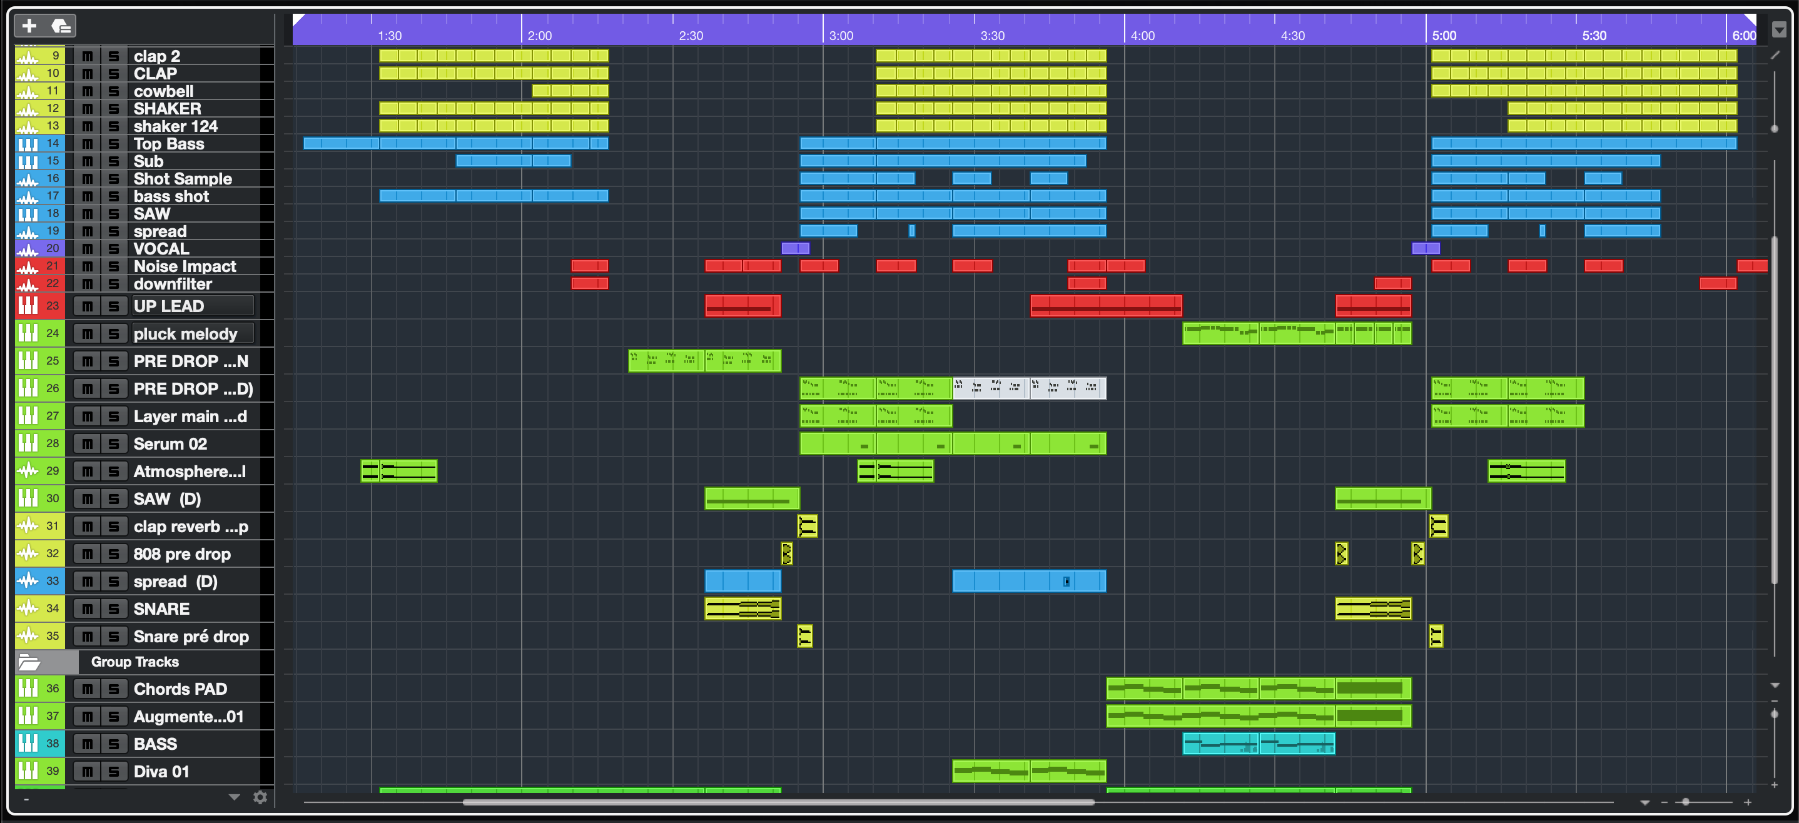Select the pluck melody instrument icon
This screenshot has width=1799, height=823.
point(28,333)
